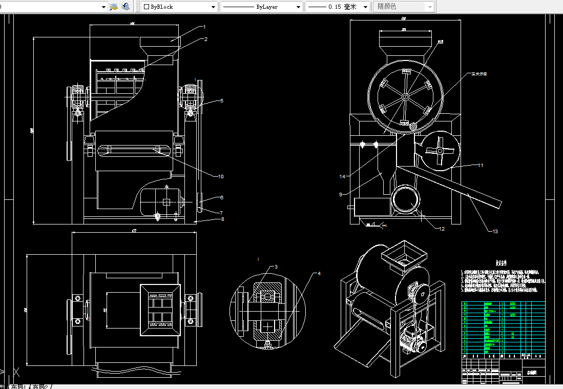This screenshot has width=563, height=389.
Task: Open the ByLayer linetype dropdown
Action: click(x=261, y=7)
